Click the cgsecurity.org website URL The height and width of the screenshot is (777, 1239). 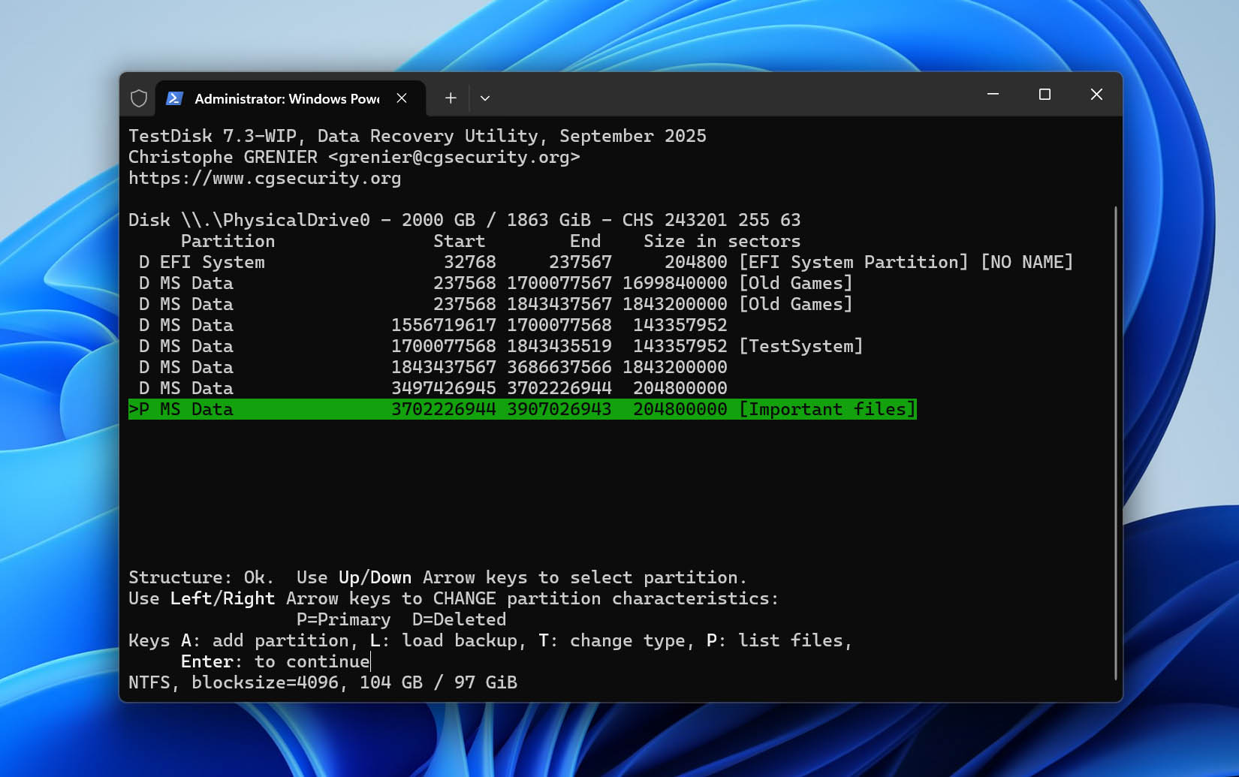[x=264, y=178]
